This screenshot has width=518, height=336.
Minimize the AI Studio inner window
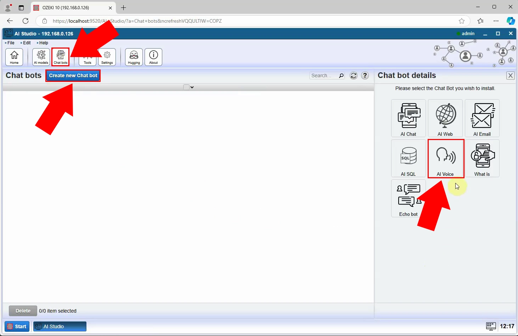tap(485, 34)
